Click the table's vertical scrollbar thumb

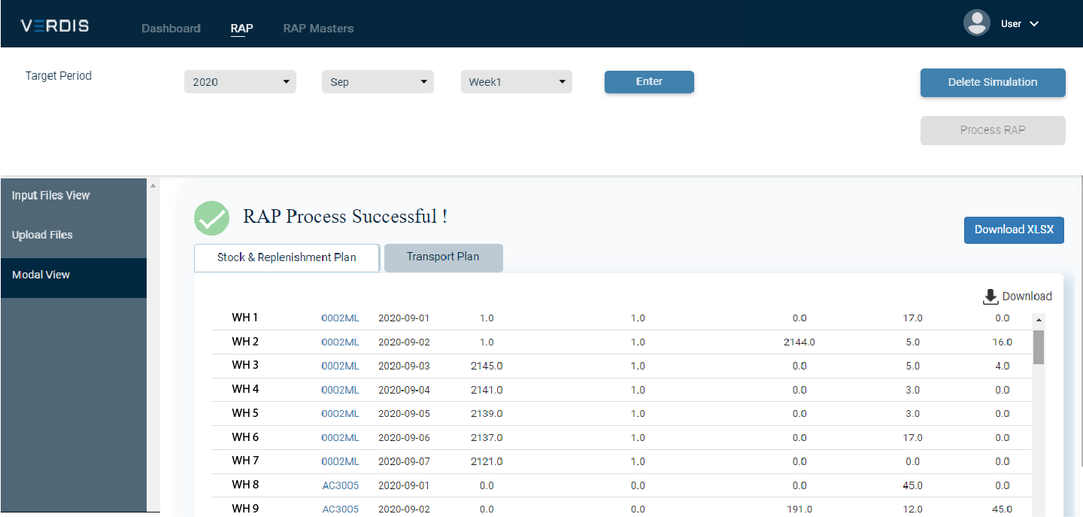[x=1039, y=347]
